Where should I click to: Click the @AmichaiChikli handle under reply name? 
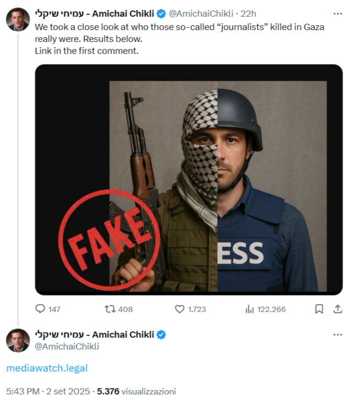[x=67, y=346]
